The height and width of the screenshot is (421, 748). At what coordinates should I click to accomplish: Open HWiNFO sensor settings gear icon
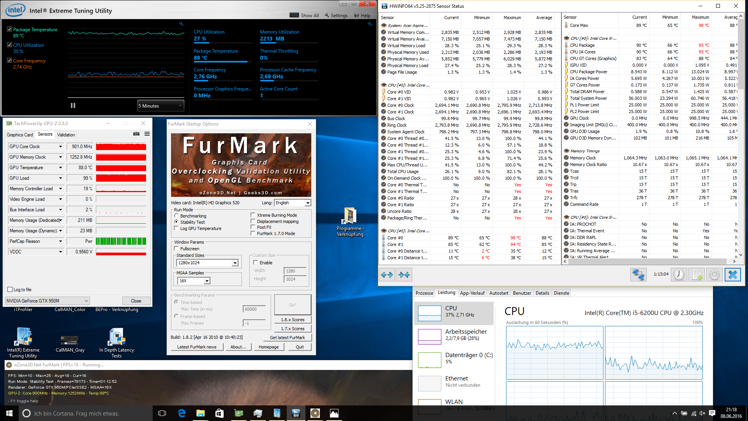coord(714,275)
